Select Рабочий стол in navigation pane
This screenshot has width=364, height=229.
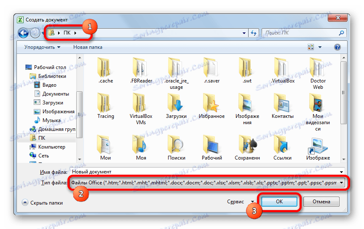click(x=46, y=67)
